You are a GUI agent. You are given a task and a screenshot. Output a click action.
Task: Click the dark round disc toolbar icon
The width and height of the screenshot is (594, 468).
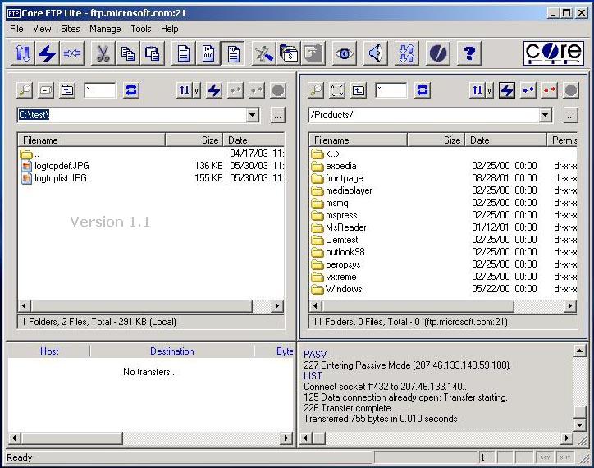[437, 53]
